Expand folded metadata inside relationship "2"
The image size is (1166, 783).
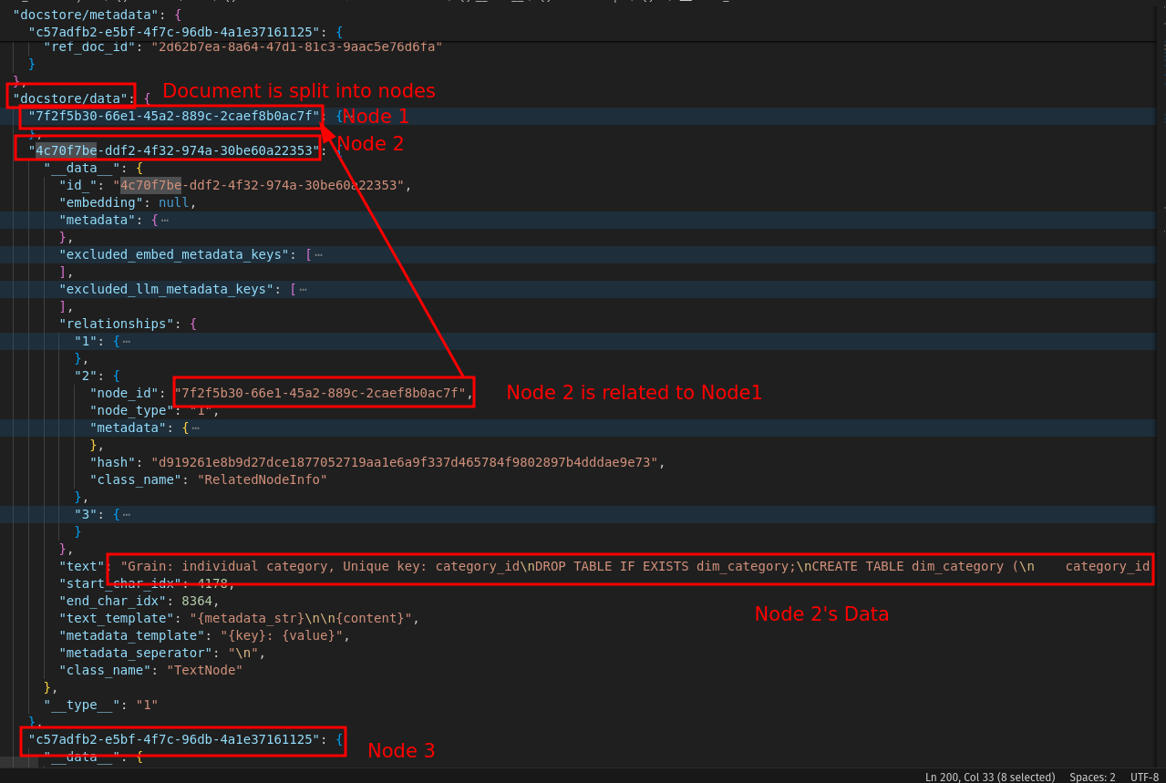[x=195, y=428]
